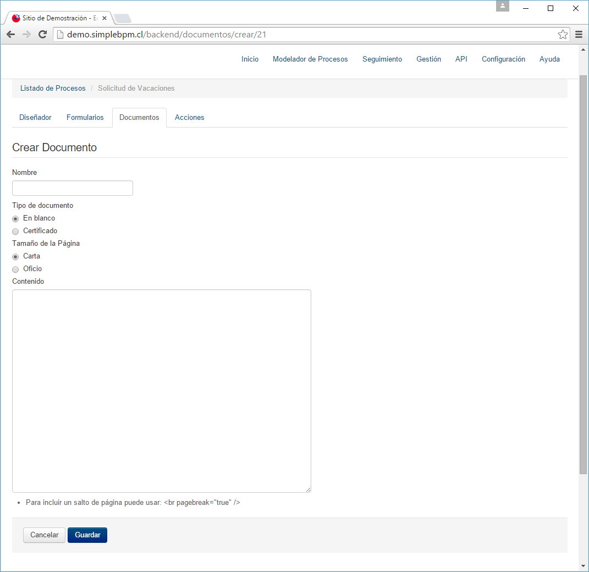Click the pagebreak hint text
Screen dimensions: 589x572
[133, 502]
